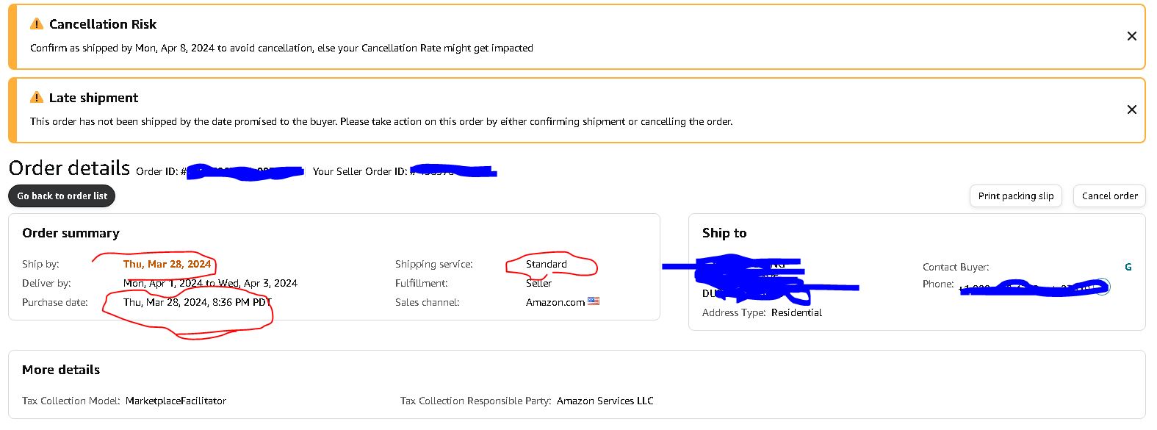Click the Residential address type value
The image size is (1157, 430).
click(x=796, y=312)
